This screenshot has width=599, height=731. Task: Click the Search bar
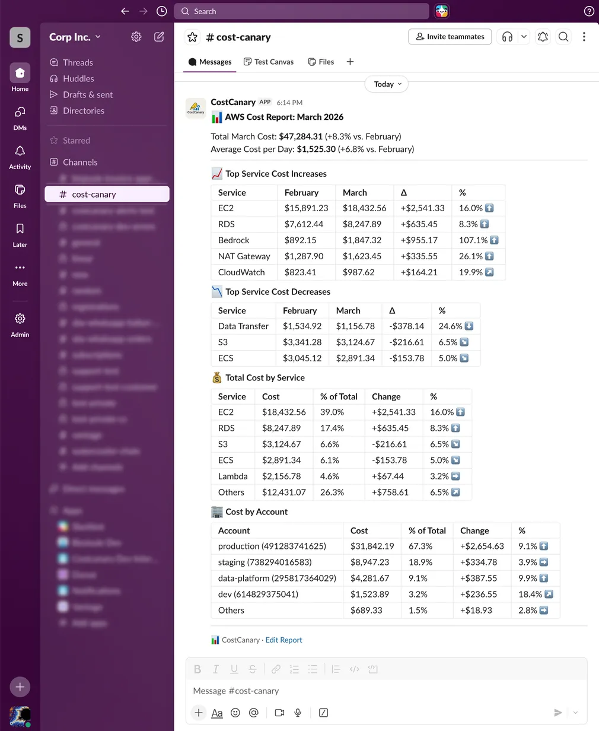click(x=301, y=11)
